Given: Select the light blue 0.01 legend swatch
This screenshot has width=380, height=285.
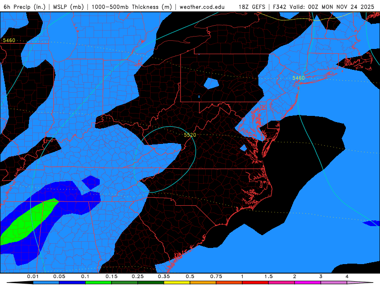Looking at the screenshot, I should pyautogui.click(x=46, y=283).
